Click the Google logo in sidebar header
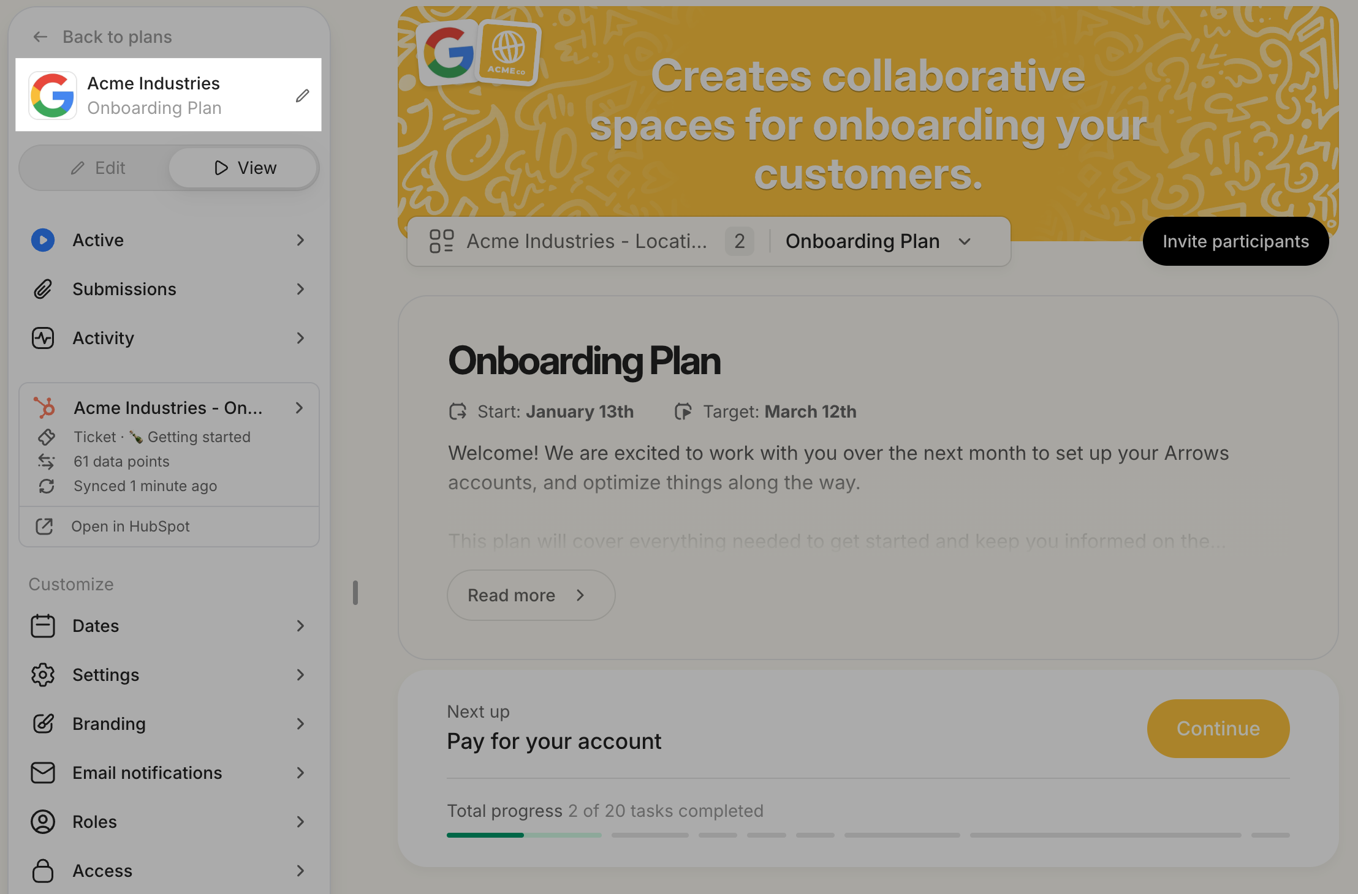 coord(53,96)
